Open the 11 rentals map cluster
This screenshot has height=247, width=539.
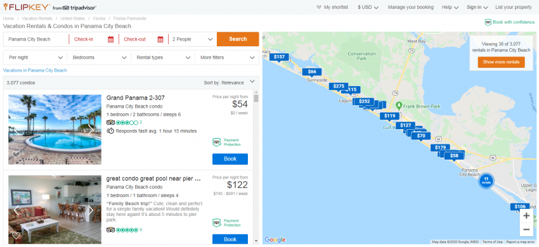click(486, 180)
